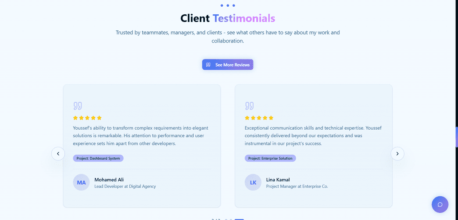Screen dimensions: 458x220
Task: Click the LK avatar circle
Action: [253, 182]
